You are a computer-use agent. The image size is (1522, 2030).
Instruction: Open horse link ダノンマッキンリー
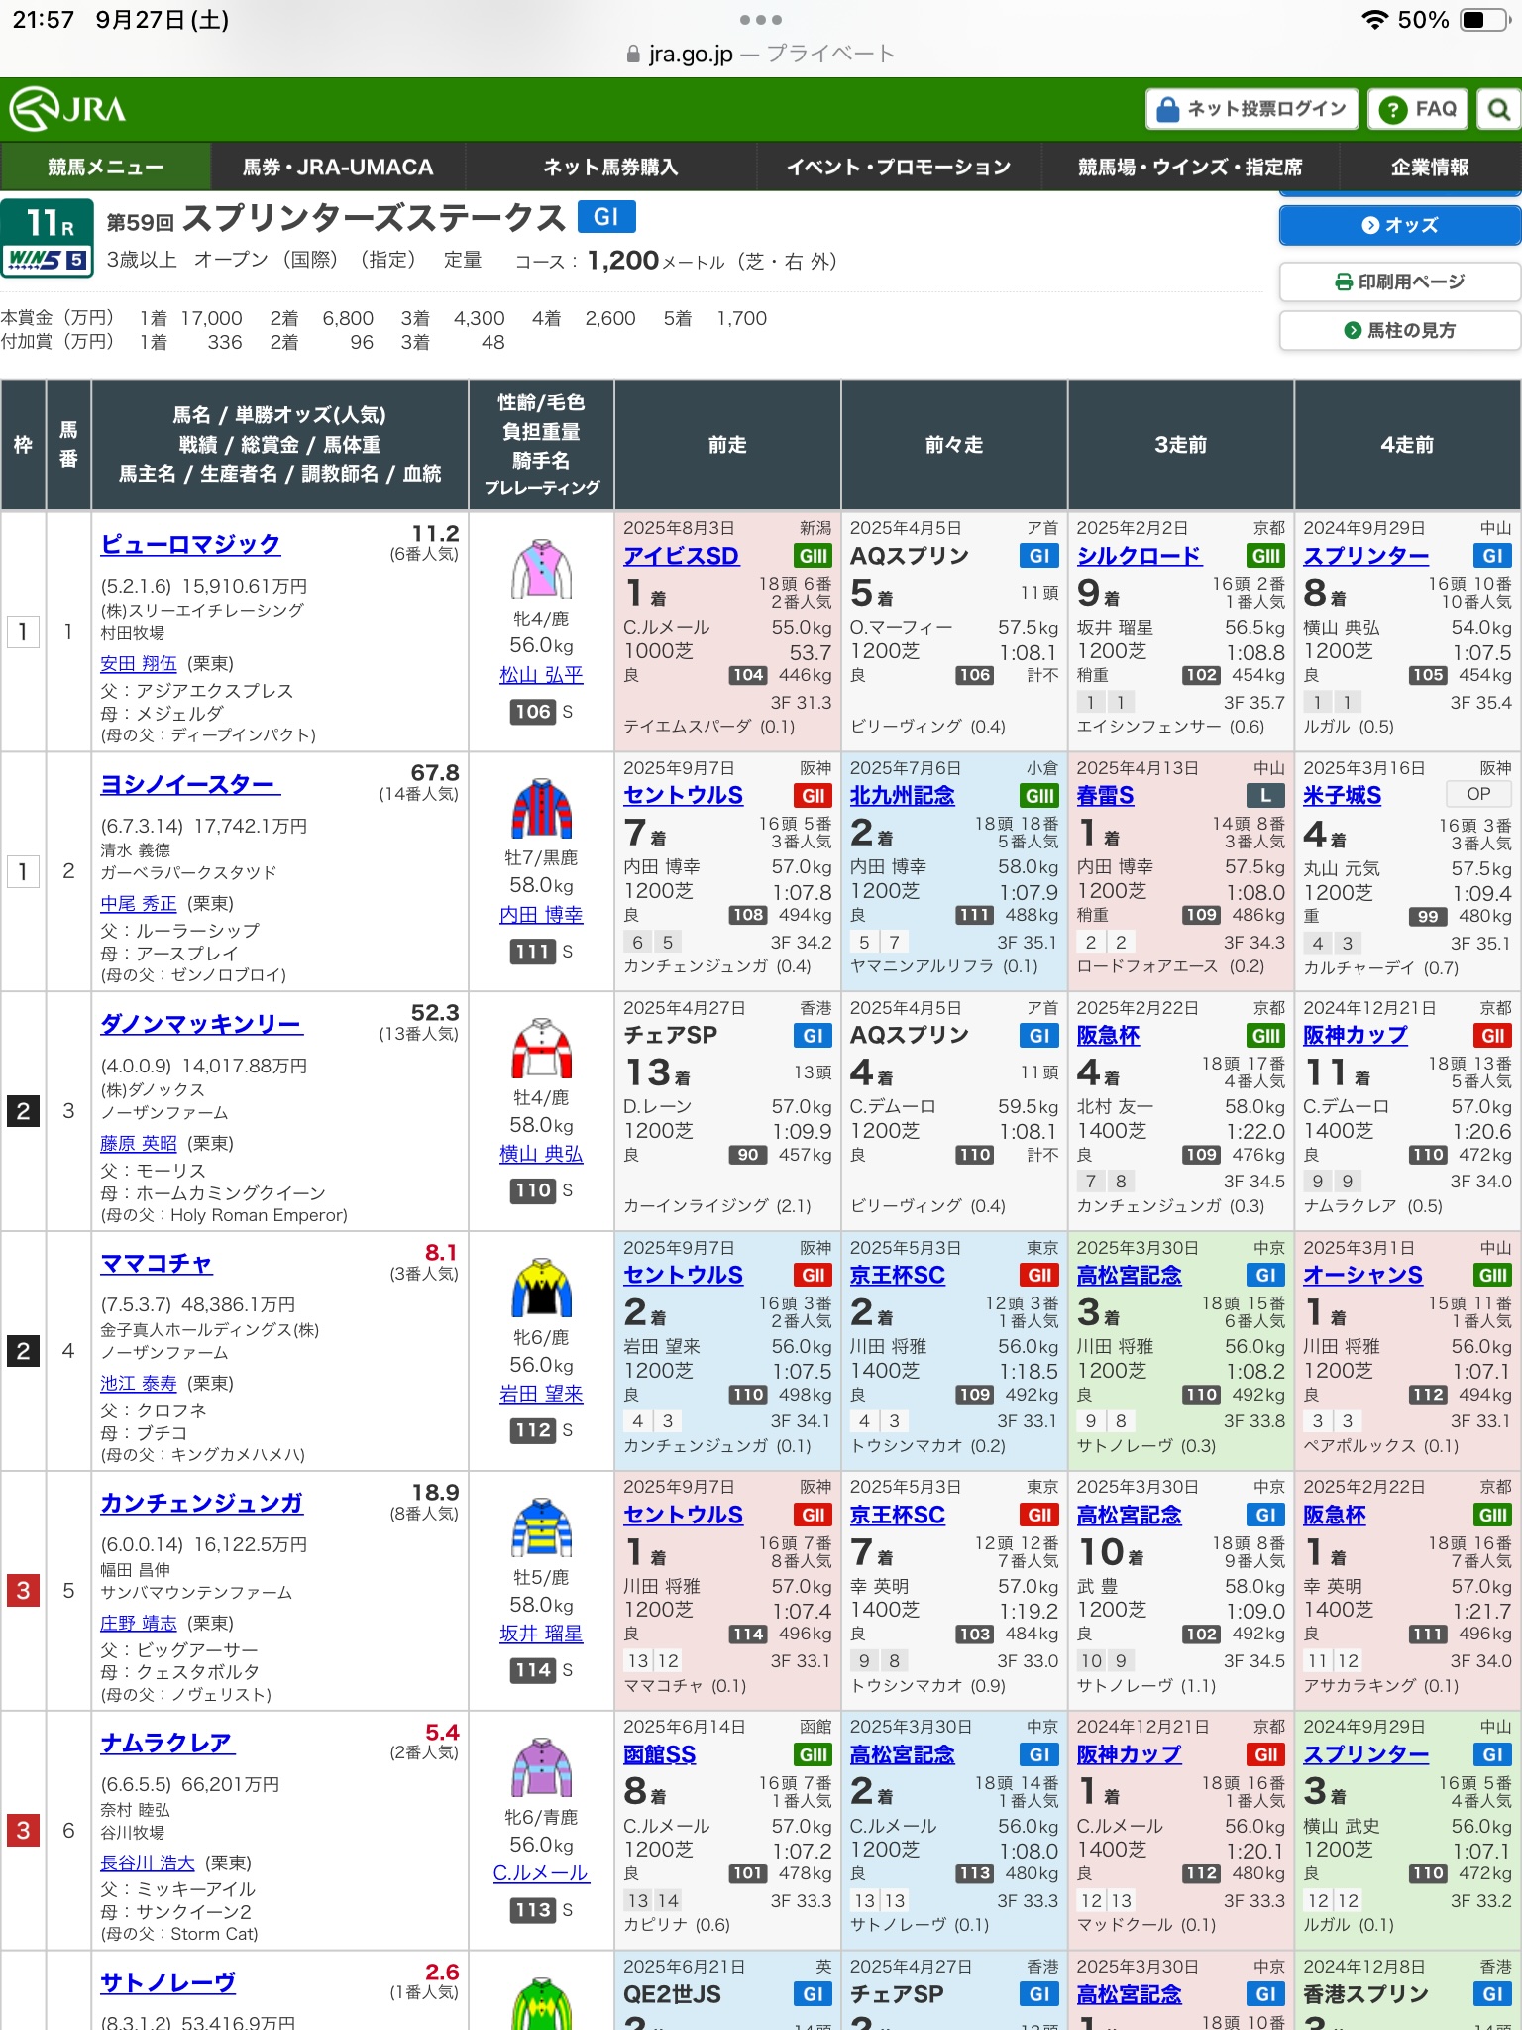click(201, 1024)
